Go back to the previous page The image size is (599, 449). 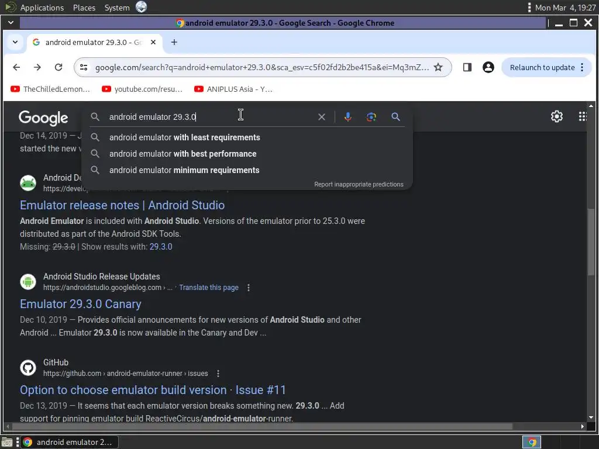click(16, 67)
